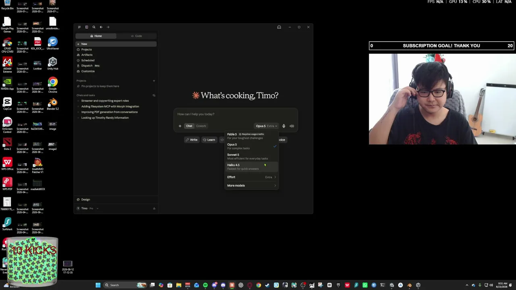Image resolution: width=516 pixels, height=290 pixels.
Task: Toggle the sidebar panel icon
Action: coord(86,27)
